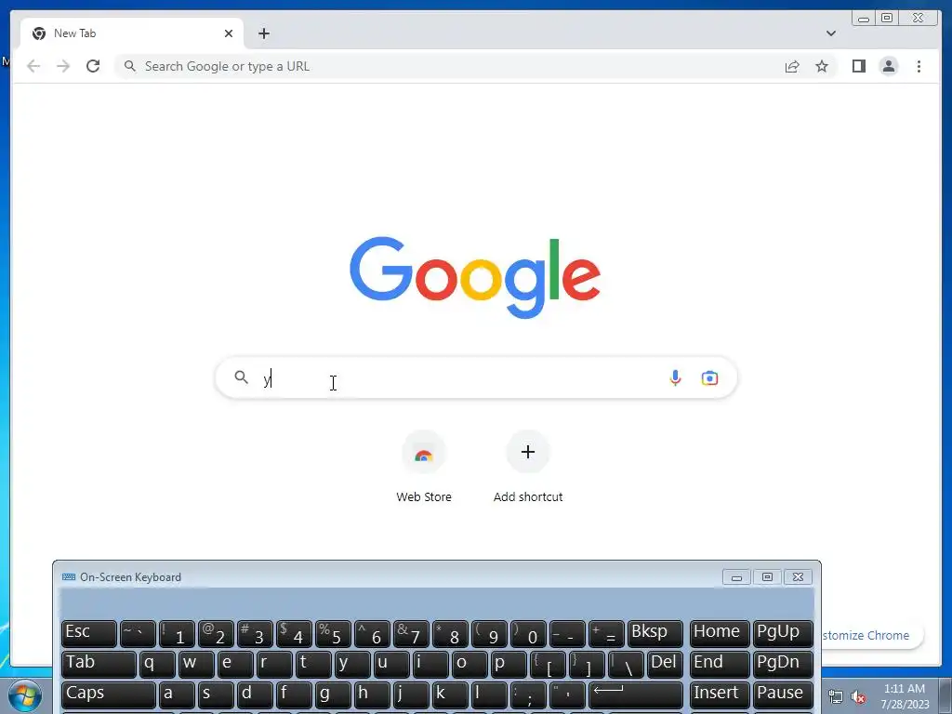Tap the semicolon key on On-Screen Keyboard
The width and height of the screenshot is (952, 714).
528,694
